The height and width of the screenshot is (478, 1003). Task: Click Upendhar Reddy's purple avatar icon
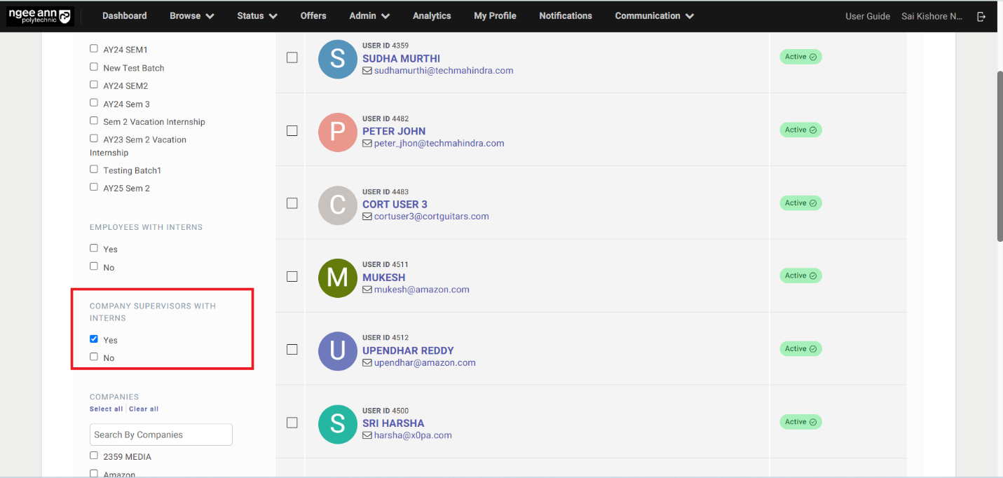pos(338,350)
